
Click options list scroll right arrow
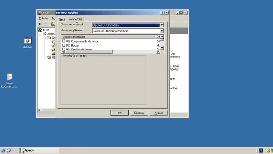click(x=158, y=52)
